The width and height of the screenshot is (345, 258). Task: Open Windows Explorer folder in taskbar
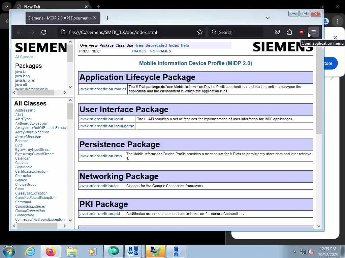point(71,251)
